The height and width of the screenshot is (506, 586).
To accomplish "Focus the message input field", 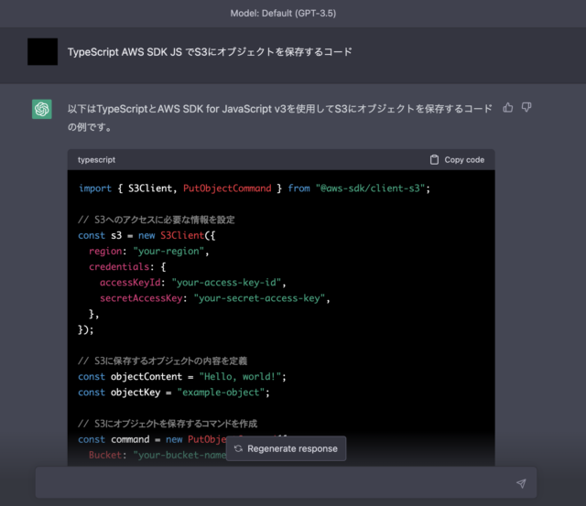I will click(286, 482).
